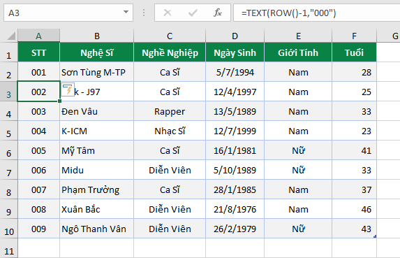Select cell containing Rapper
The width and height of the screenshot is (400, 258).
[170, 111]
